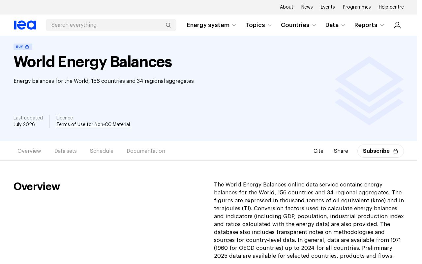This screenshot has height=264, width=422.
Task: Click the search magnifier icon
Action: pos(168,25)
